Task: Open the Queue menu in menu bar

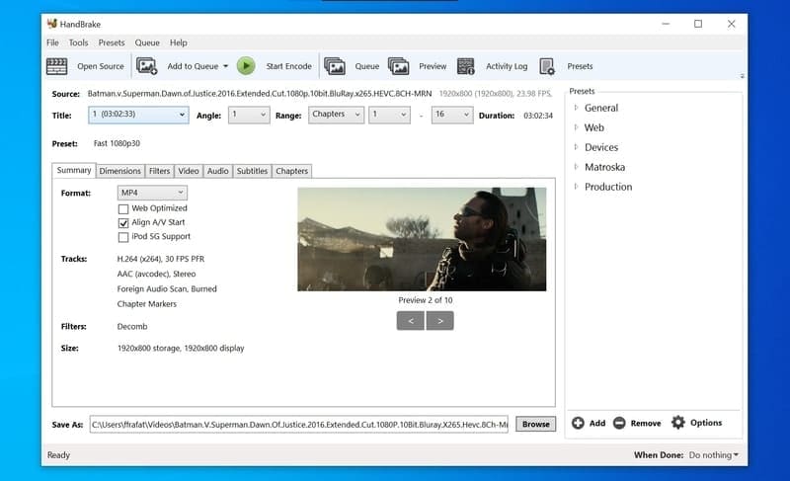Action: 146,42
